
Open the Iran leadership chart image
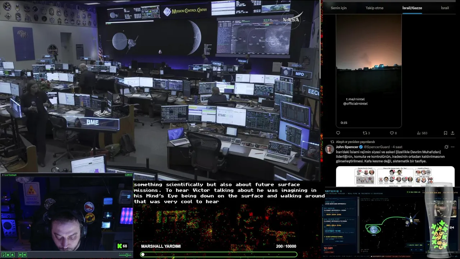coord(395,176)
